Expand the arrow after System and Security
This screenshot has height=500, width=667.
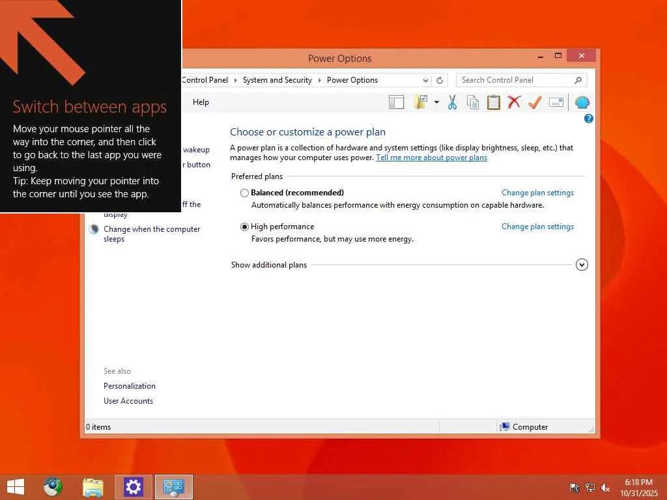click(319, 80)
